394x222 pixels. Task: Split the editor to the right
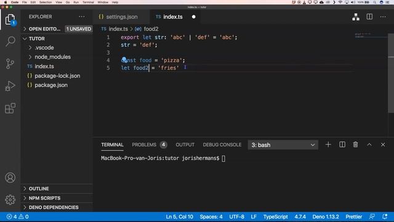click(369, 17)
